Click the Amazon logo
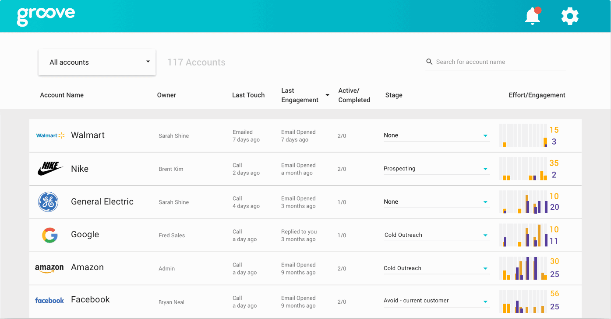611x319 pixels. [49, 268]
